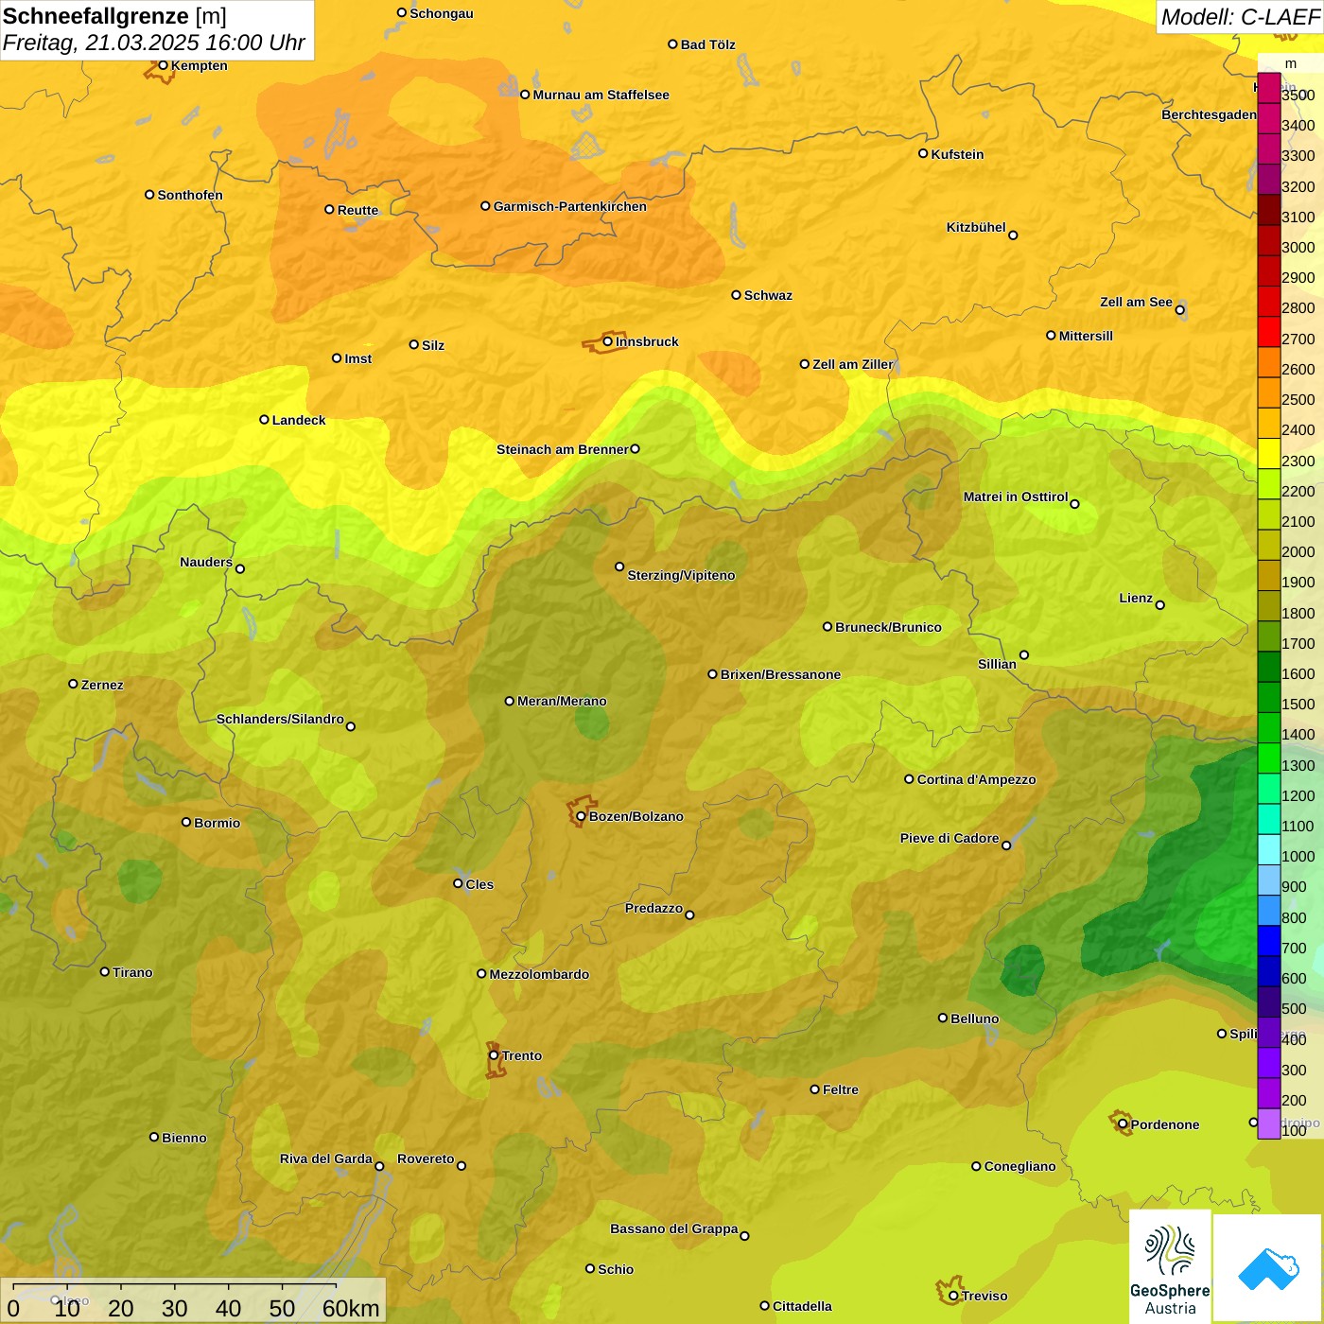Click the Zell am Ziller label
Image resolution: width=1324 pixels, height=1324 pixels.
pyautogui.click(x=853, y=364)
